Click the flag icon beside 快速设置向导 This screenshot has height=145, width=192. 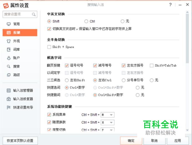click(x=9, y=107)
